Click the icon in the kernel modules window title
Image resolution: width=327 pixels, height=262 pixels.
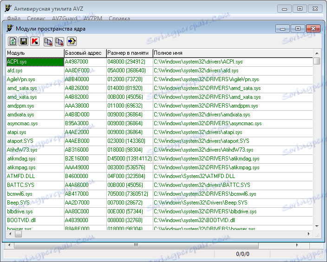[x=10, y=28]
